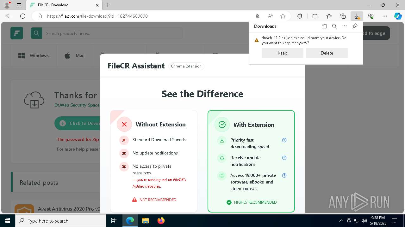
Task: Show info for Receive update notifications
Action: click(x=284, y=158)
